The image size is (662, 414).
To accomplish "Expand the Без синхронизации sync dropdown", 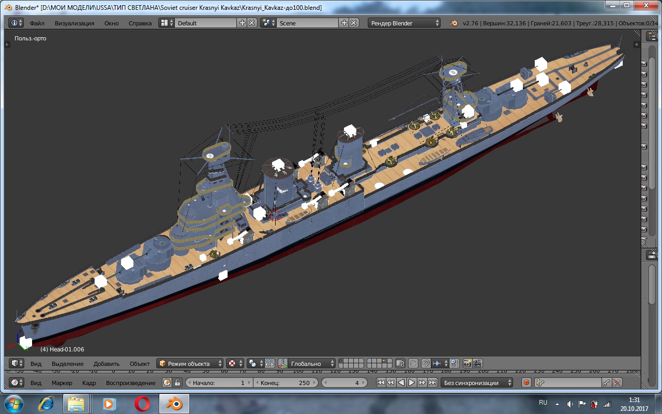I will [476, 383].
